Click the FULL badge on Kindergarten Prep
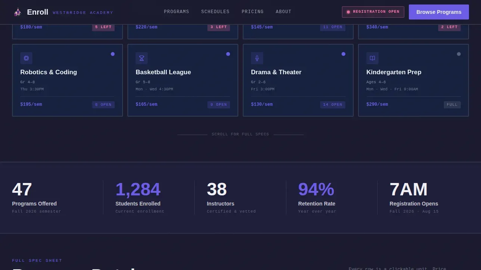 click(452, 105)
